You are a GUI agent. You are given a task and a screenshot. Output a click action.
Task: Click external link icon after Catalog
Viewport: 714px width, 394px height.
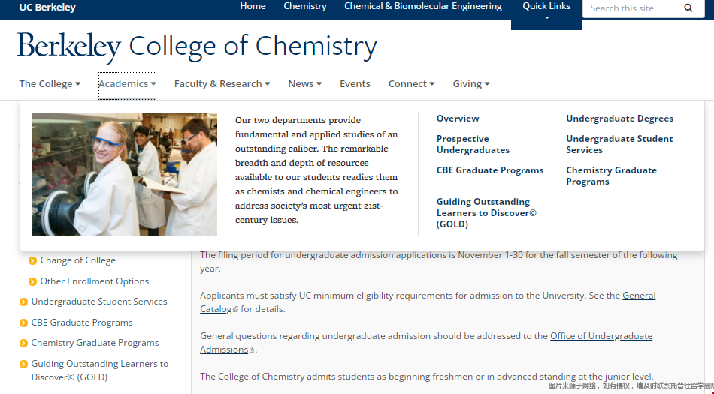235,309
